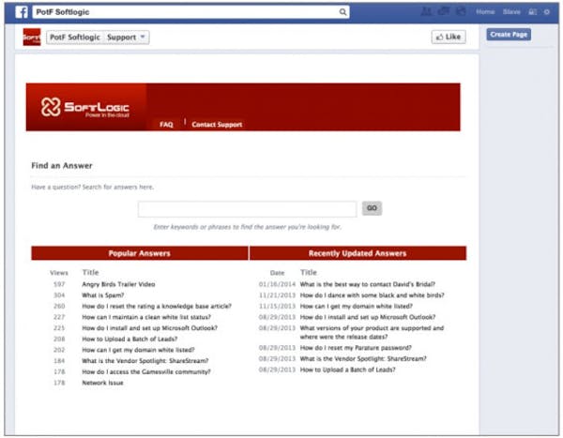Open the FAQ tab
This screenshot has height=438, width=563.
(x=166, y=125)
